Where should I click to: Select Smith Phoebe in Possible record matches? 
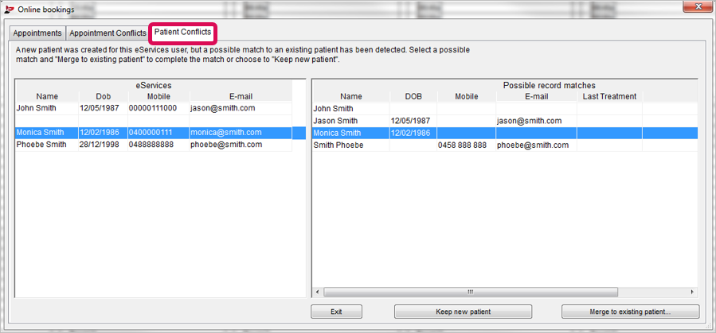pos(505,145)
